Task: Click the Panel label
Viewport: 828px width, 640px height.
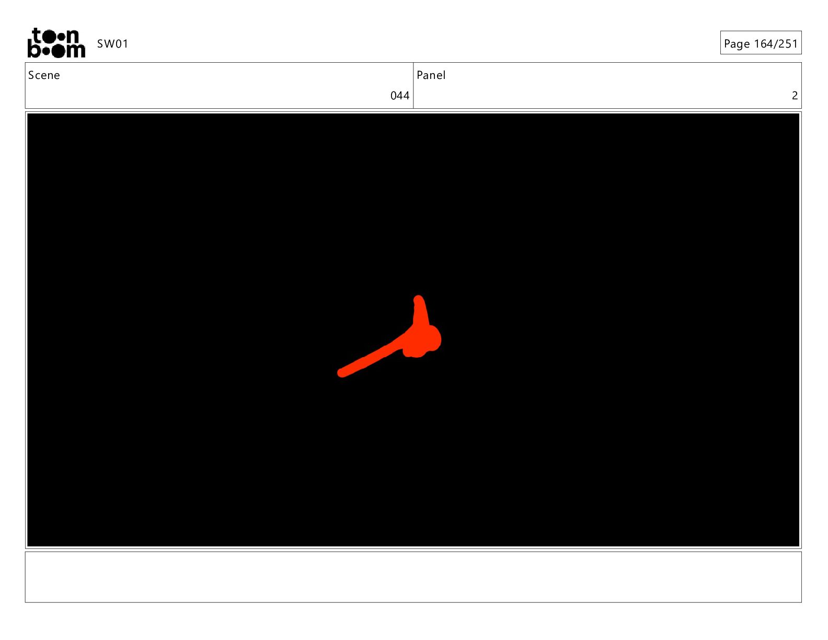Action: pos(431,75)
